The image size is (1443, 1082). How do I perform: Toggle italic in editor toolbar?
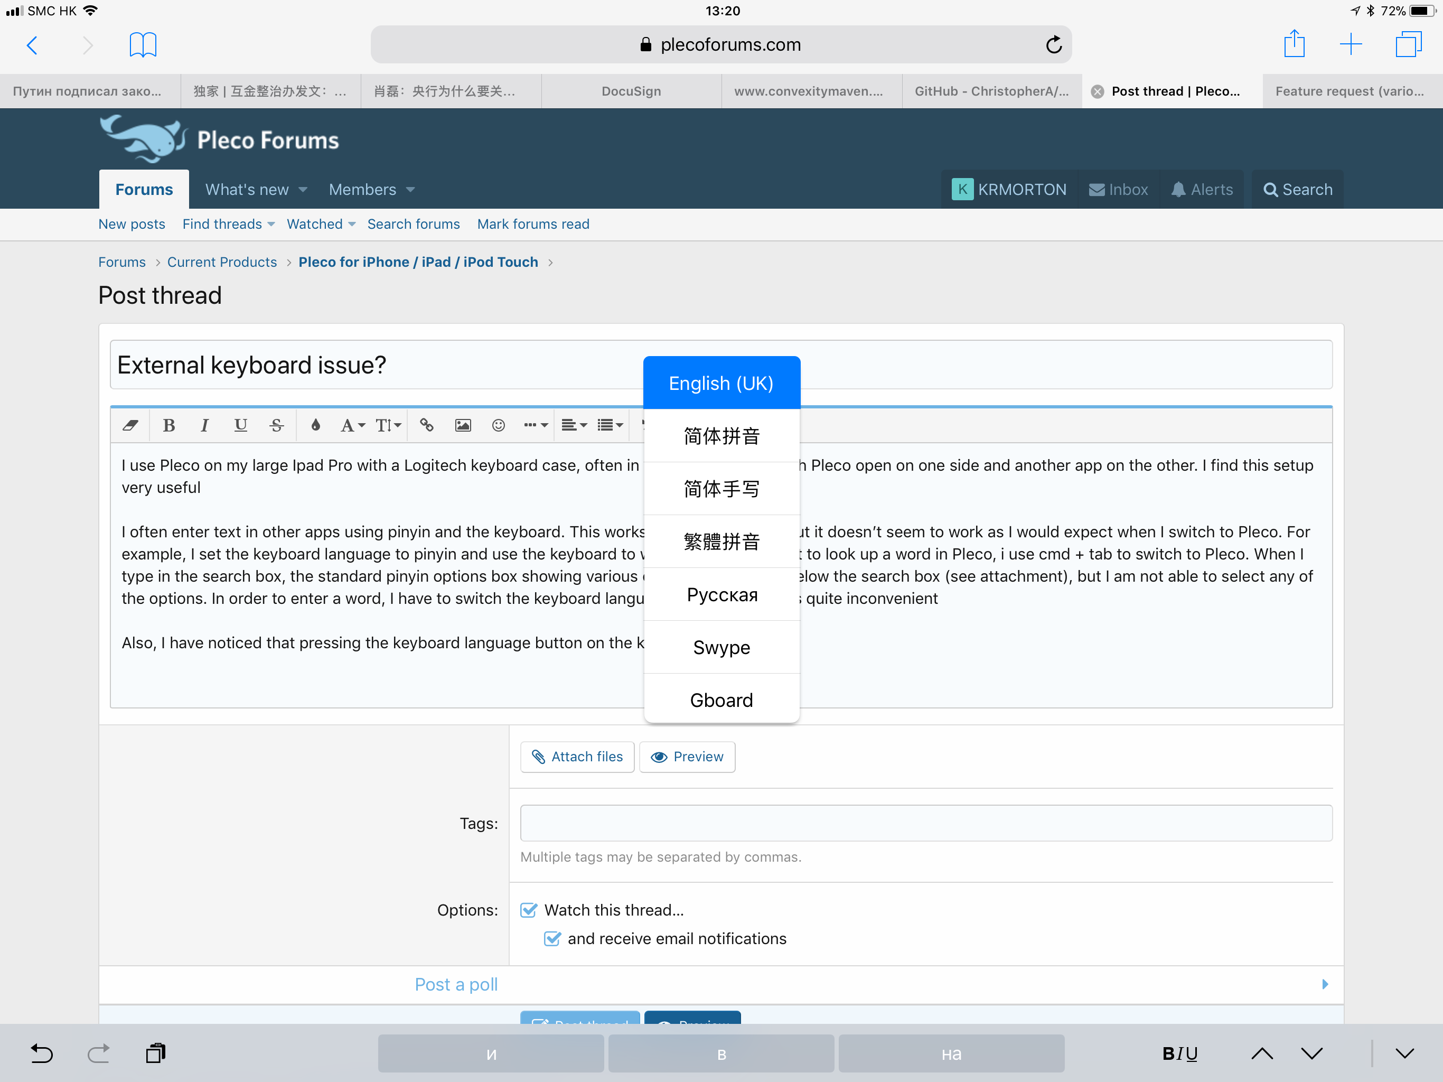pos(205,425)
